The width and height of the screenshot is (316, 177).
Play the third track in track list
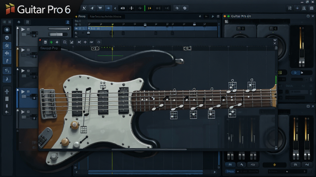(x=23, y=71)
